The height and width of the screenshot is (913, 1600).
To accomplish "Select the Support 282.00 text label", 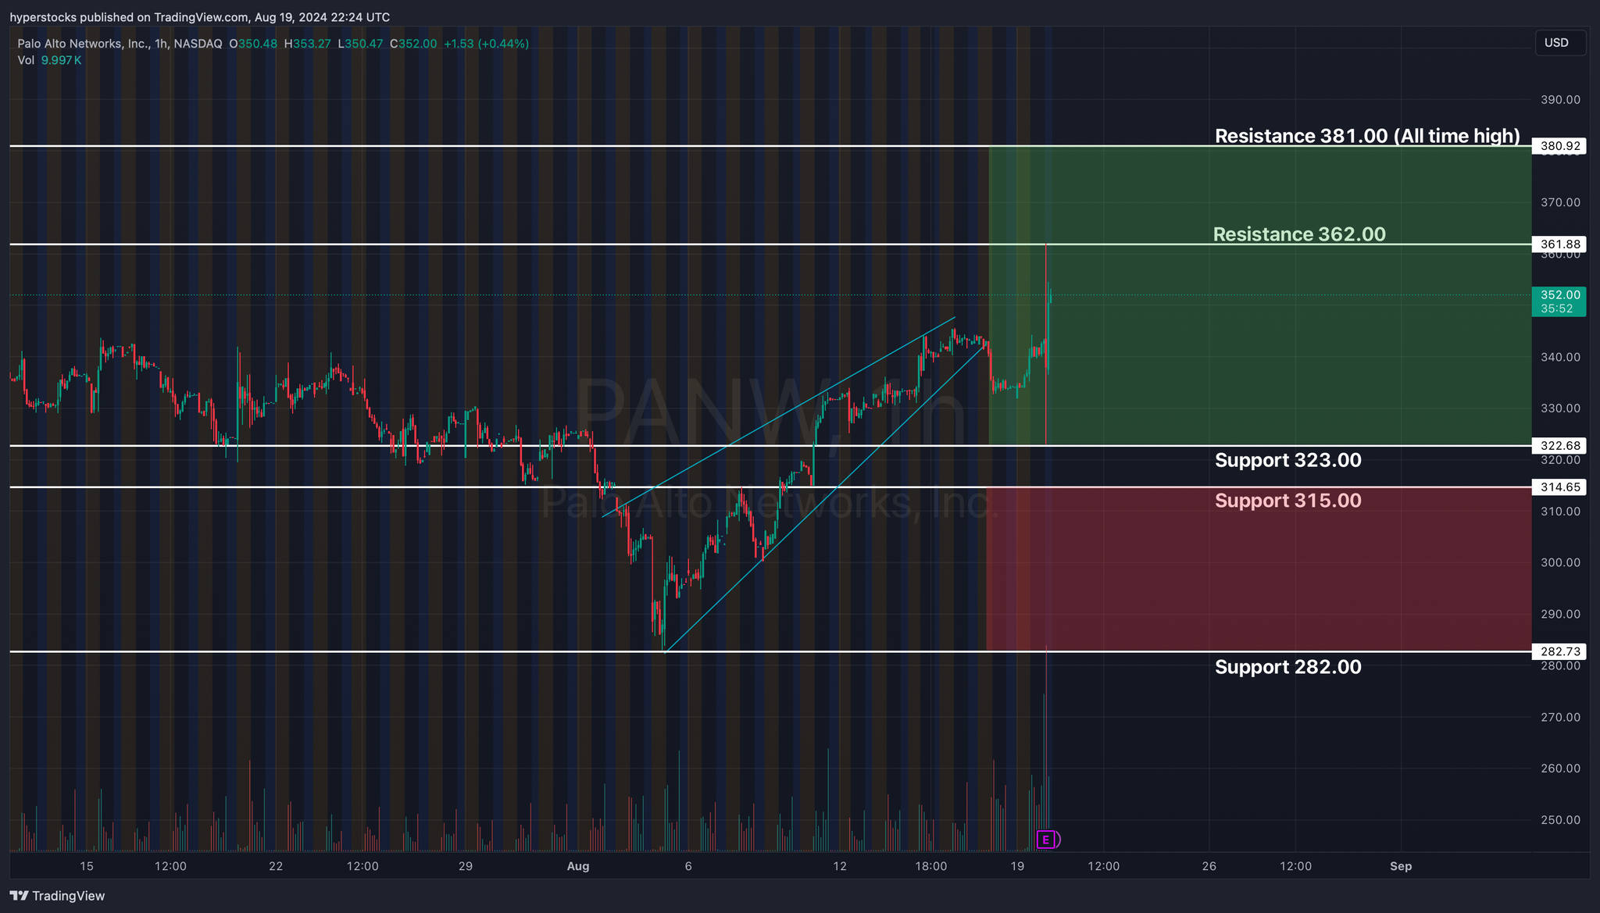I will pyautogui.click(x=1287, y=667).
